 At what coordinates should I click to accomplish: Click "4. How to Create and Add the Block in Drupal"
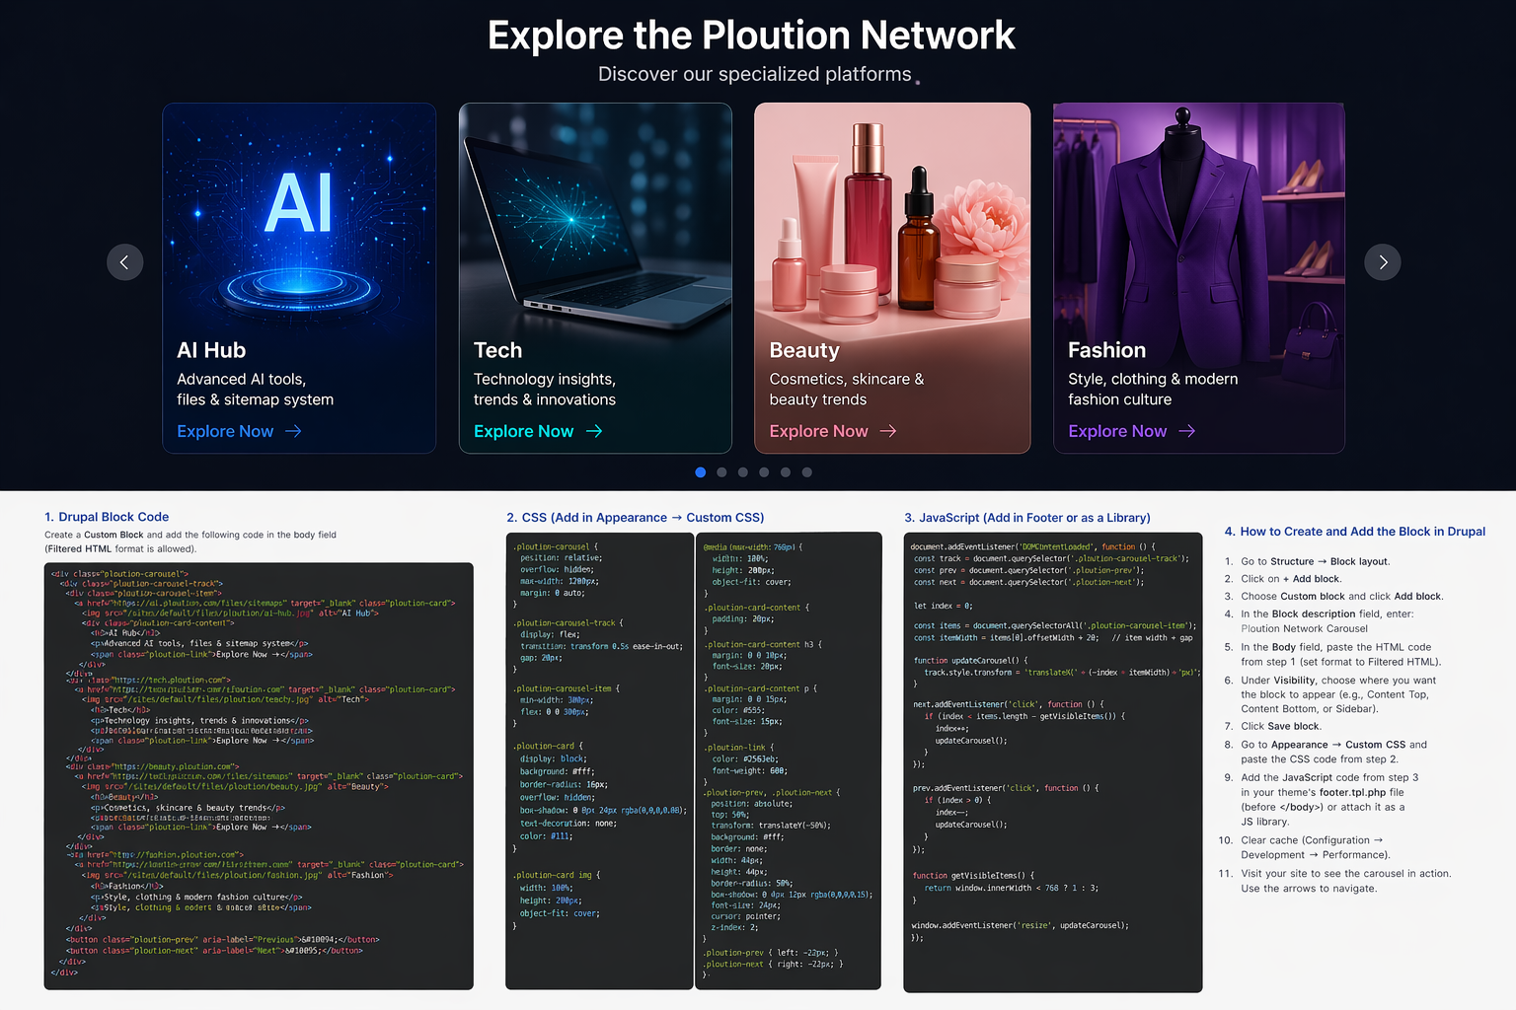pos(1355,532)
